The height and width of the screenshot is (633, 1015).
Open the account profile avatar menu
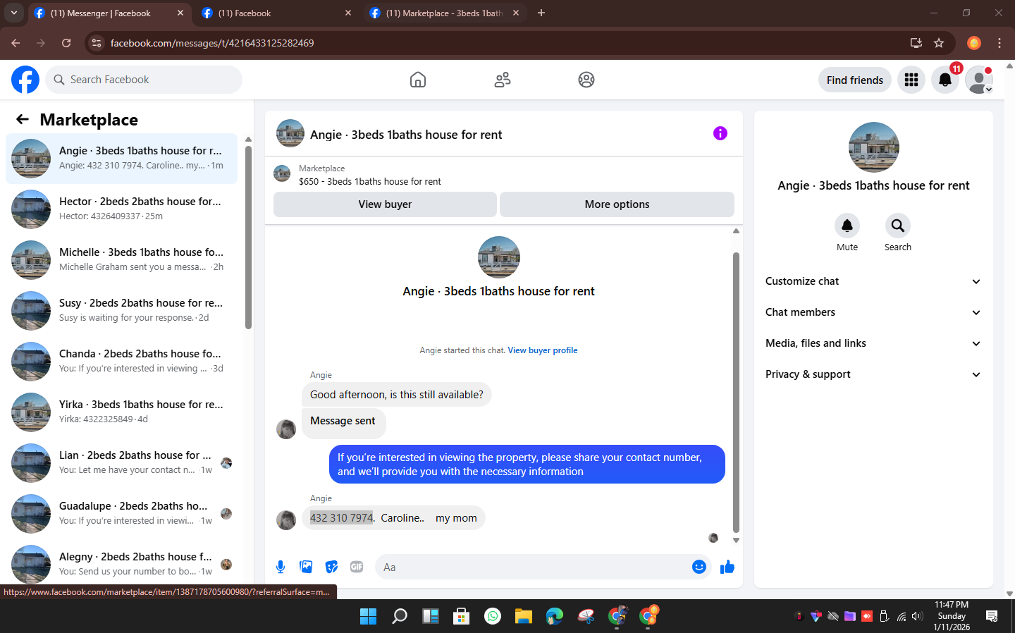point(979,80)
